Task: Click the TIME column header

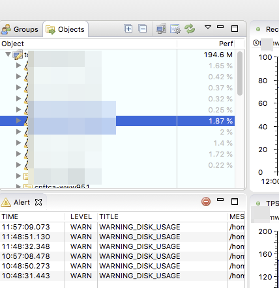Action: coord(32,216)
